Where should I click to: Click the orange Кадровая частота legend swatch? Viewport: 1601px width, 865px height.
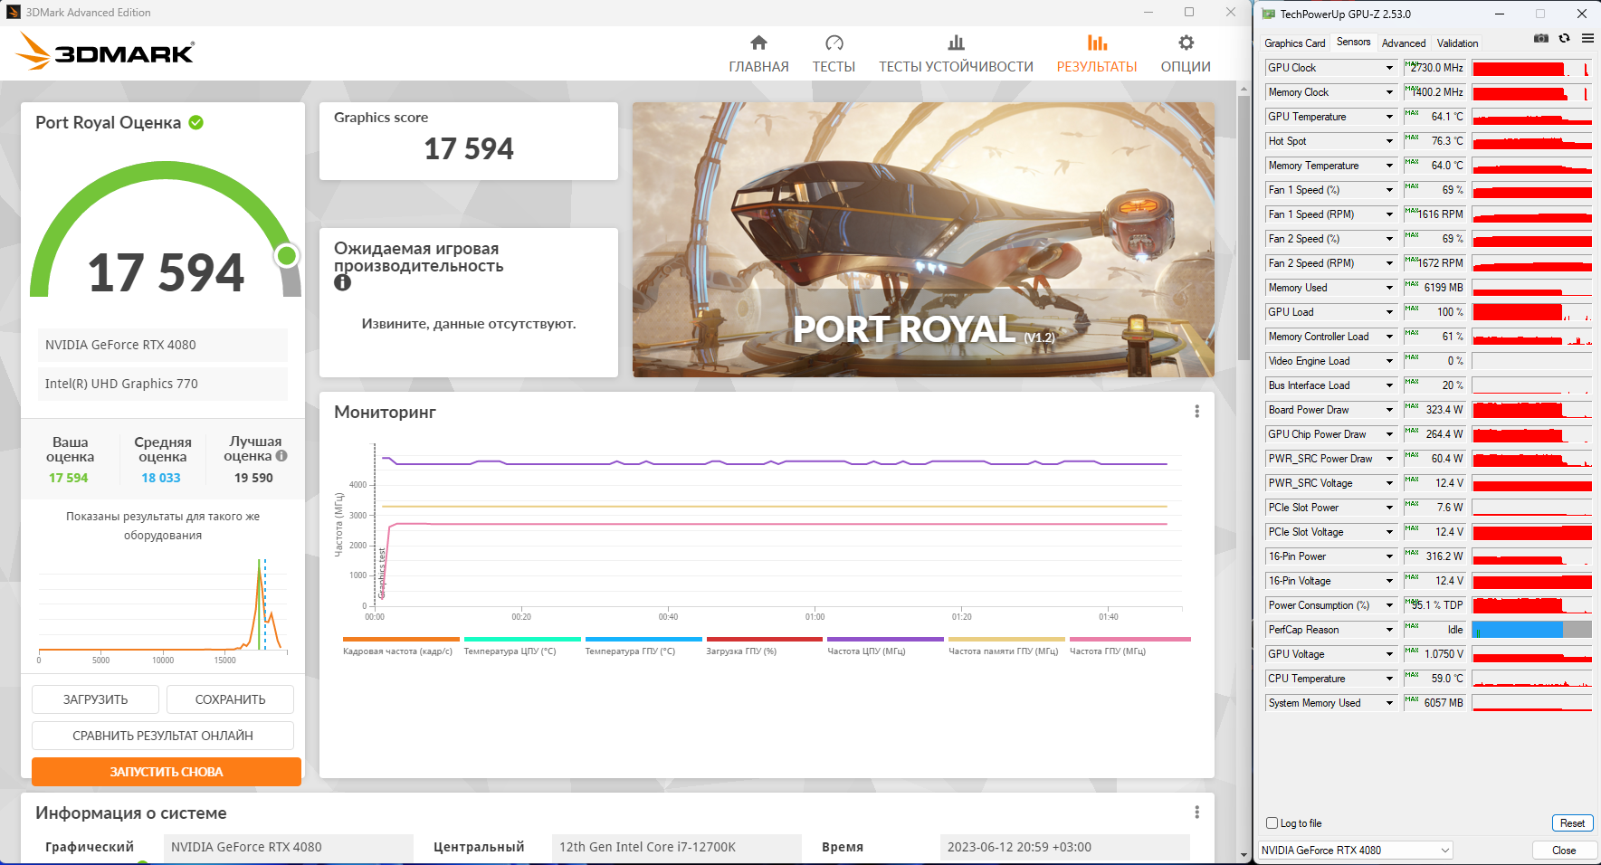point(401,639)
